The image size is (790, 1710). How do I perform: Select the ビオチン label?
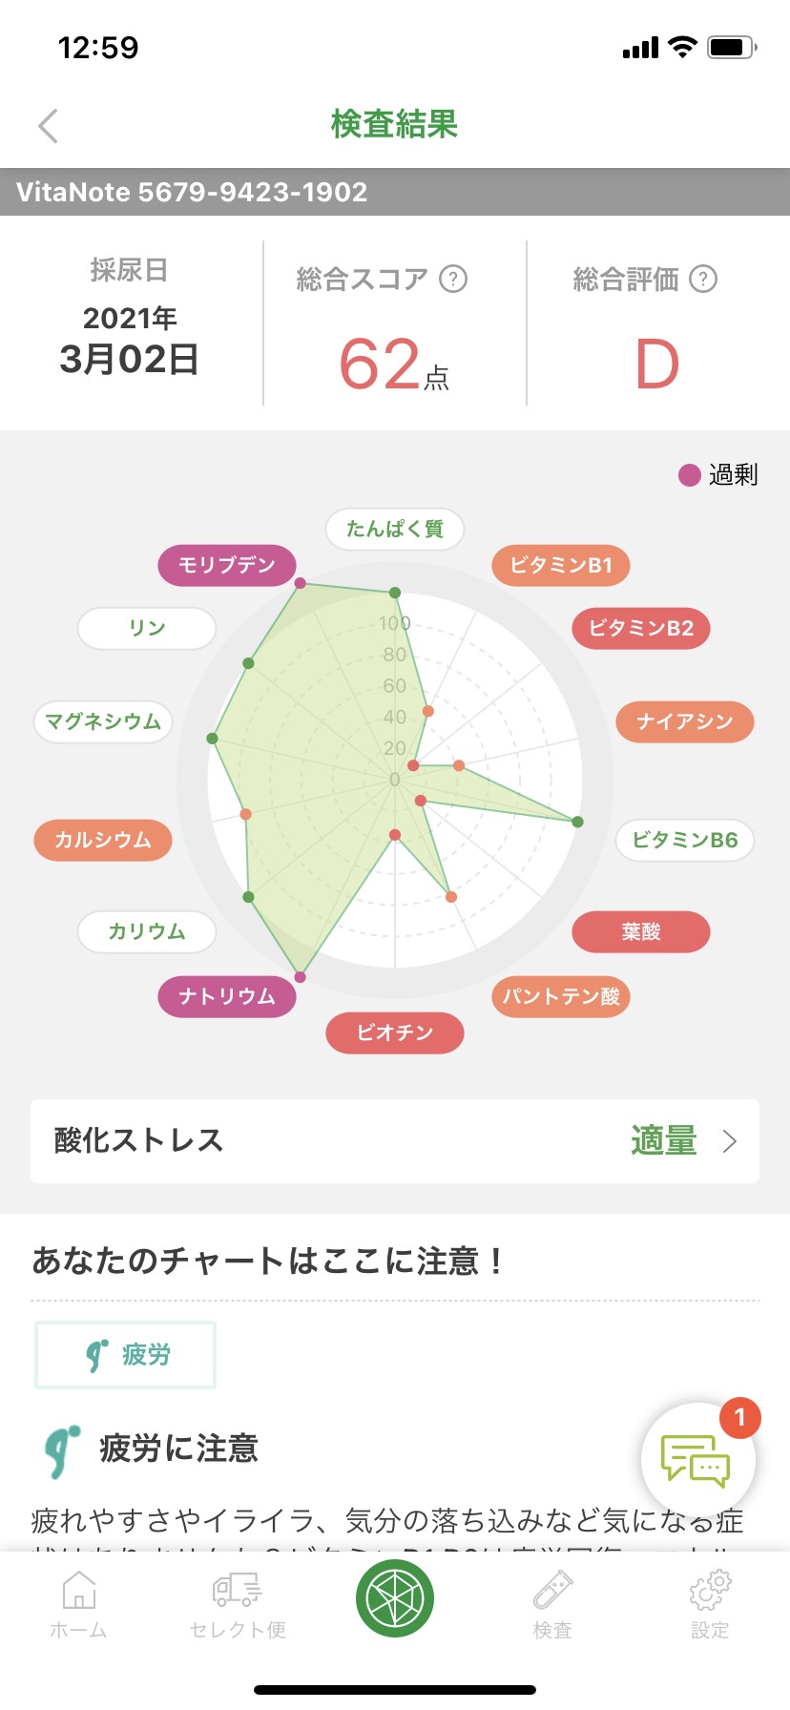click(395, 1032)
